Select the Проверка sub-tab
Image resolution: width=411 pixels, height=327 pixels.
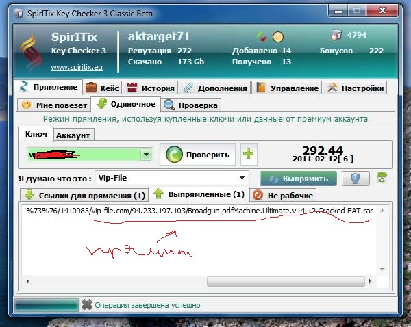[191, 105]
